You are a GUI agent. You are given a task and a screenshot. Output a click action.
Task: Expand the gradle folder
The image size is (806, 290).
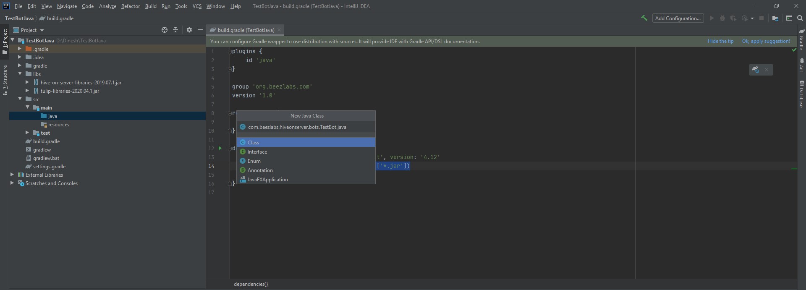(20, 65)
